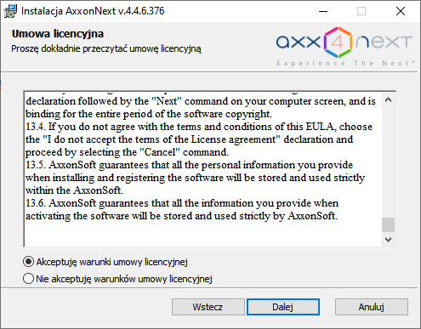Click the scrollbar track above the thumb
Image resolution: width=421 pixels, height=329 pixels.
coord(388,162)
